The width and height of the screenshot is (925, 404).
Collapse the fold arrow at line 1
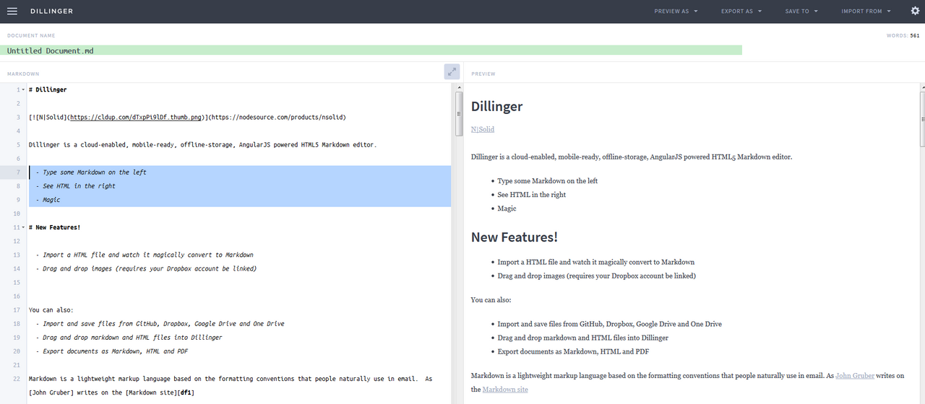coord(23,90)
